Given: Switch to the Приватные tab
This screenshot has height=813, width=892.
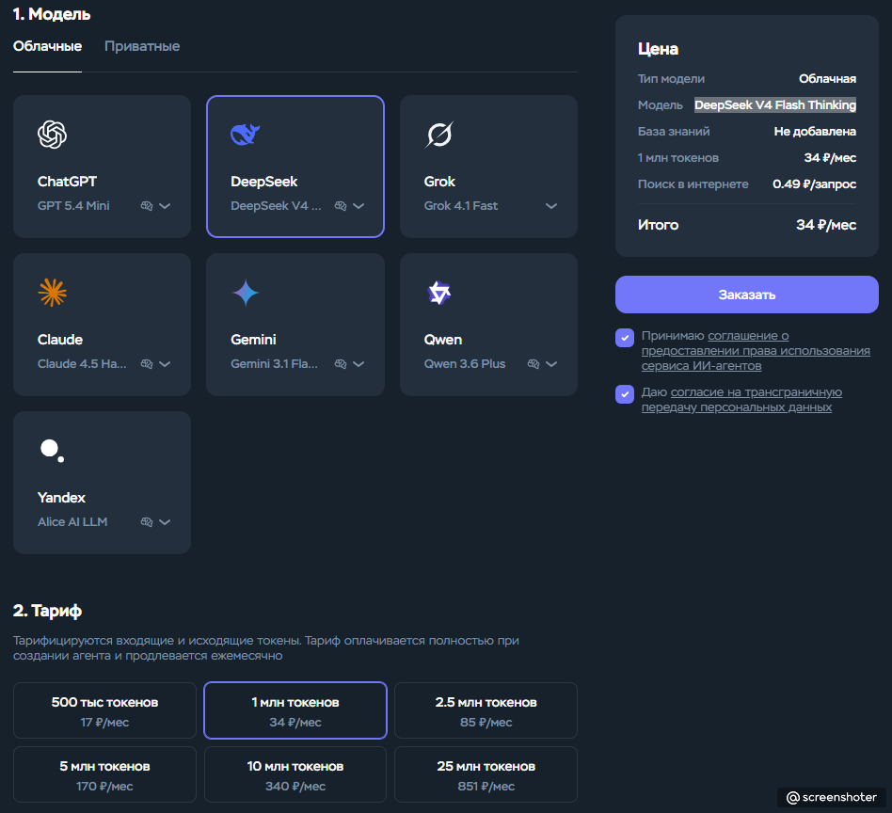Looking at the screenshot, I should 142,46.
